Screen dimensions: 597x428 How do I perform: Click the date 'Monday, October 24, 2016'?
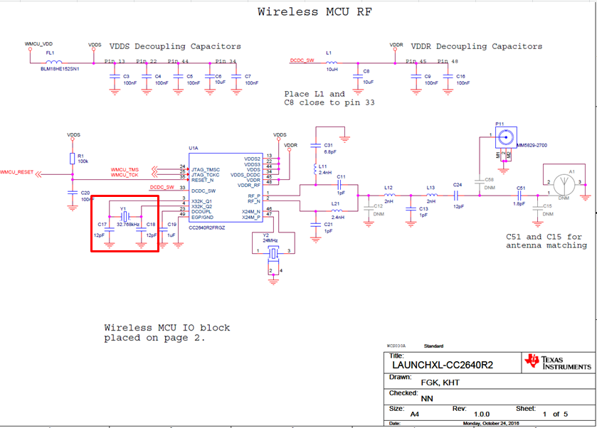(491, 424)
